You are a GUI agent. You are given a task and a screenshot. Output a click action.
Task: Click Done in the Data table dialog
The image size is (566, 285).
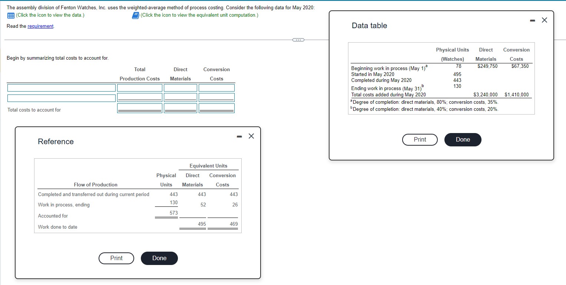pos(463,140)
